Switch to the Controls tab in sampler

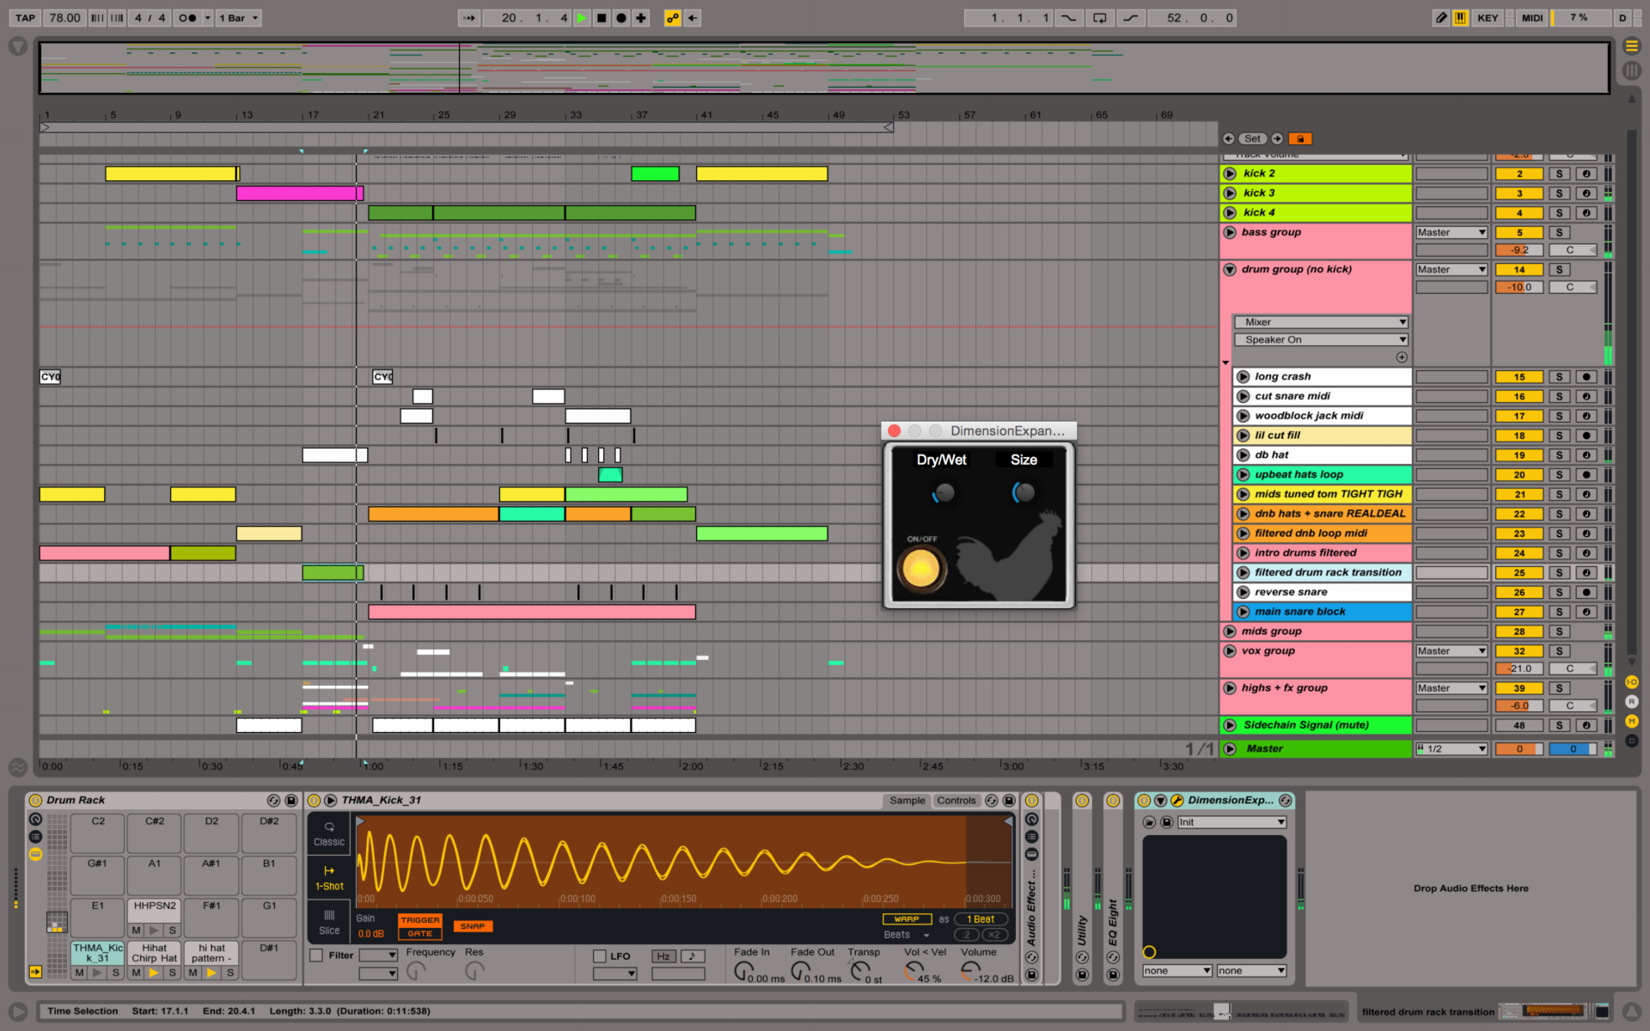(x=956, y=801)
